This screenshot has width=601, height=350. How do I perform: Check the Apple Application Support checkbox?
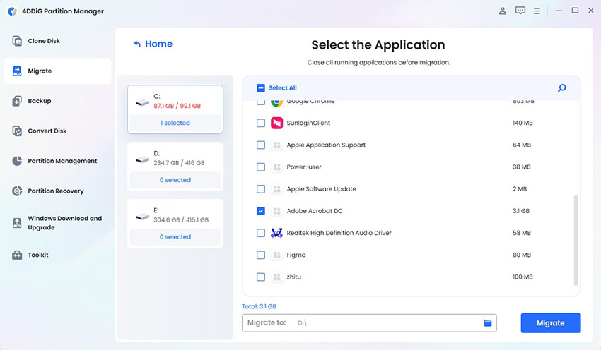point(261,145)
